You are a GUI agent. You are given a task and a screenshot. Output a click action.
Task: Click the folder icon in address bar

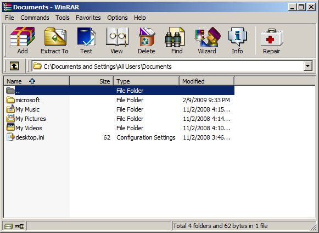click(x=37, y=66)
